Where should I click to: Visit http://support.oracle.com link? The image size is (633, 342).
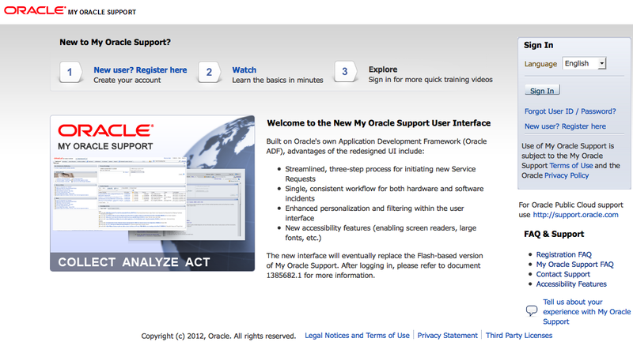(576, 215)
